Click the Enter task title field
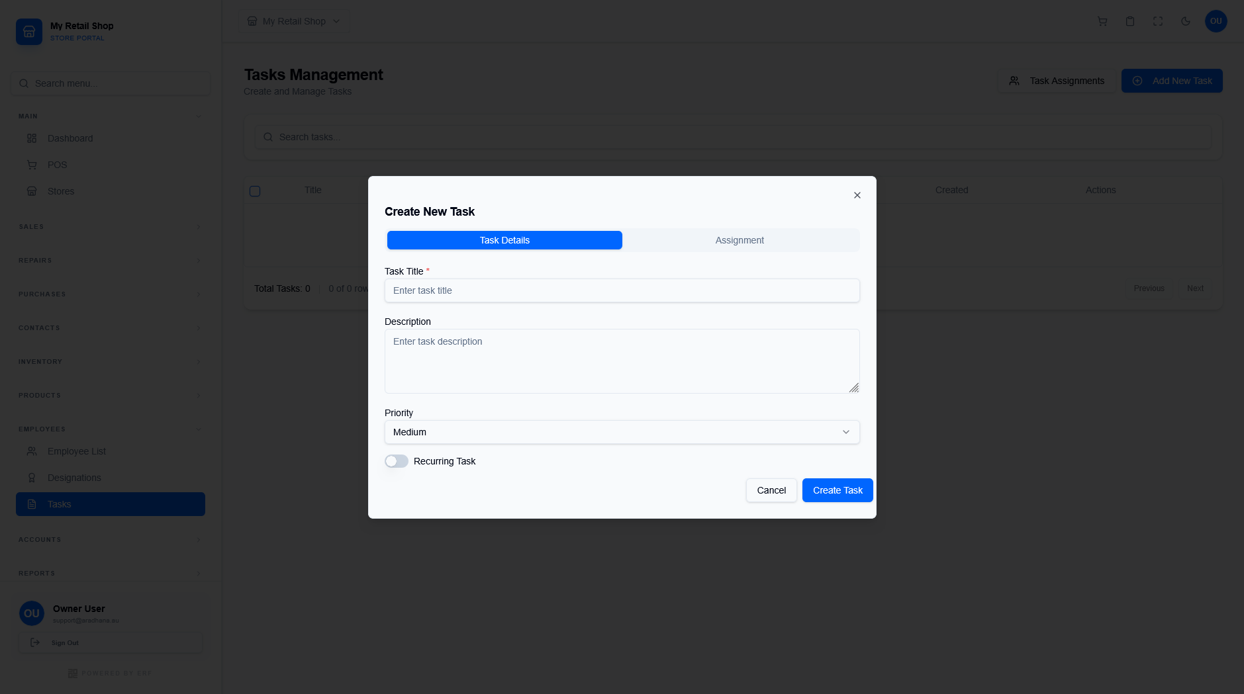Screen dimensions: 1244x694 point(621,290)
